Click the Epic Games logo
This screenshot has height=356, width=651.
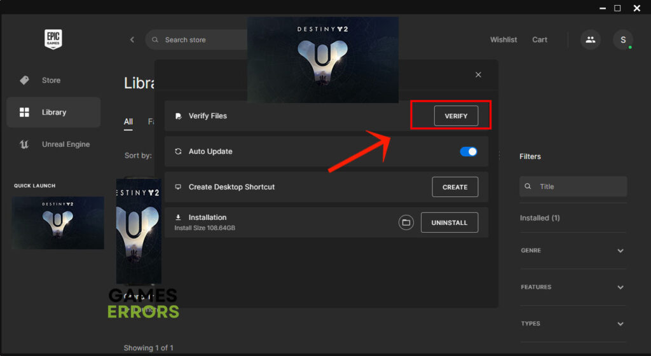[x=53, y=39]
